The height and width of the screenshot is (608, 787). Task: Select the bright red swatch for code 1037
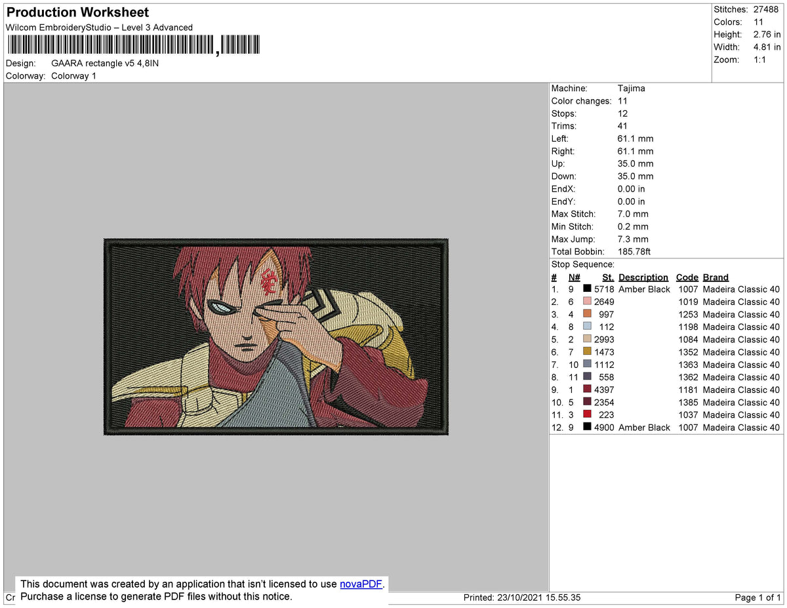586,415
